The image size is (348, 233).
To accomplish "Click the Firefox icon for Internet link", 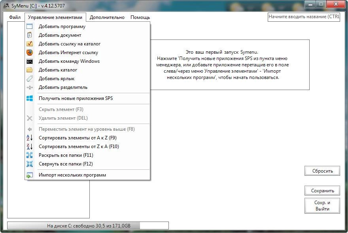I will (30, 52).
